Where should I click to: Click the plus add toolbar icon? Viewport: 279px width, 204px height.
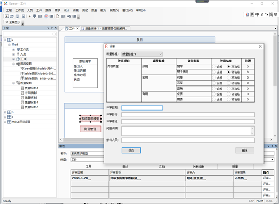point(29,17)
